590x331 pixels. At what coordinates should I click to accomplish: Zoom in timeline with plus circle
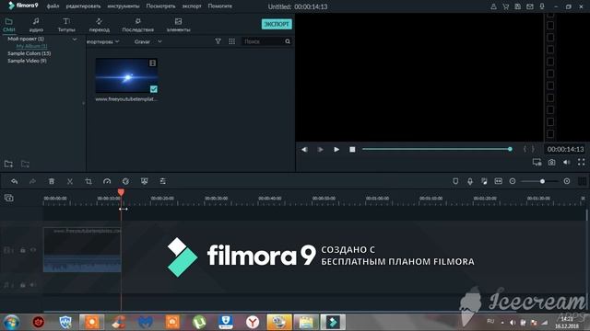coord(567,181)
